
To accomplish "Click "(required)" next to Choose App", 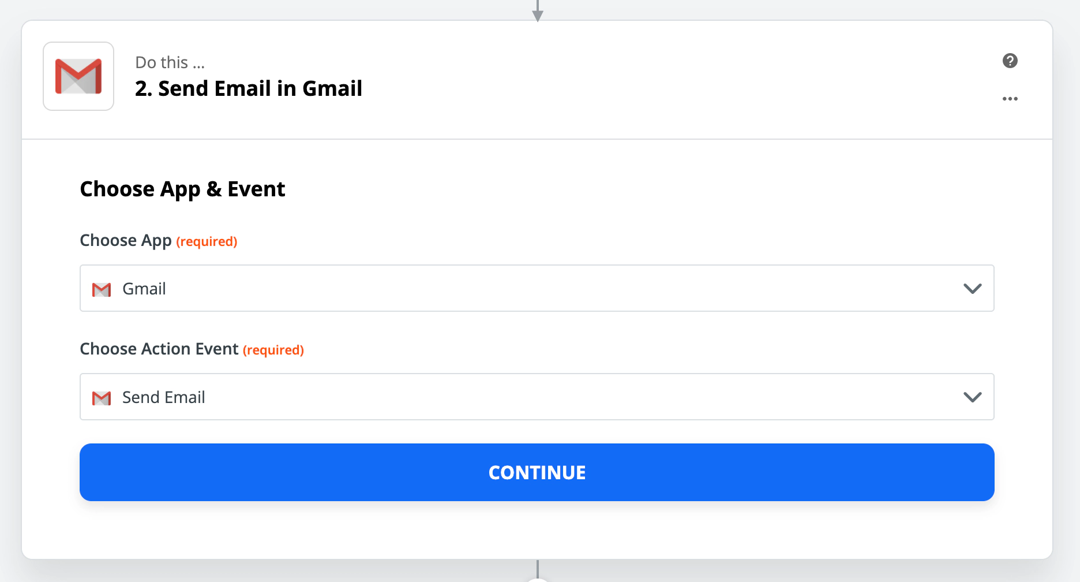I will click(x=207, y=241).
